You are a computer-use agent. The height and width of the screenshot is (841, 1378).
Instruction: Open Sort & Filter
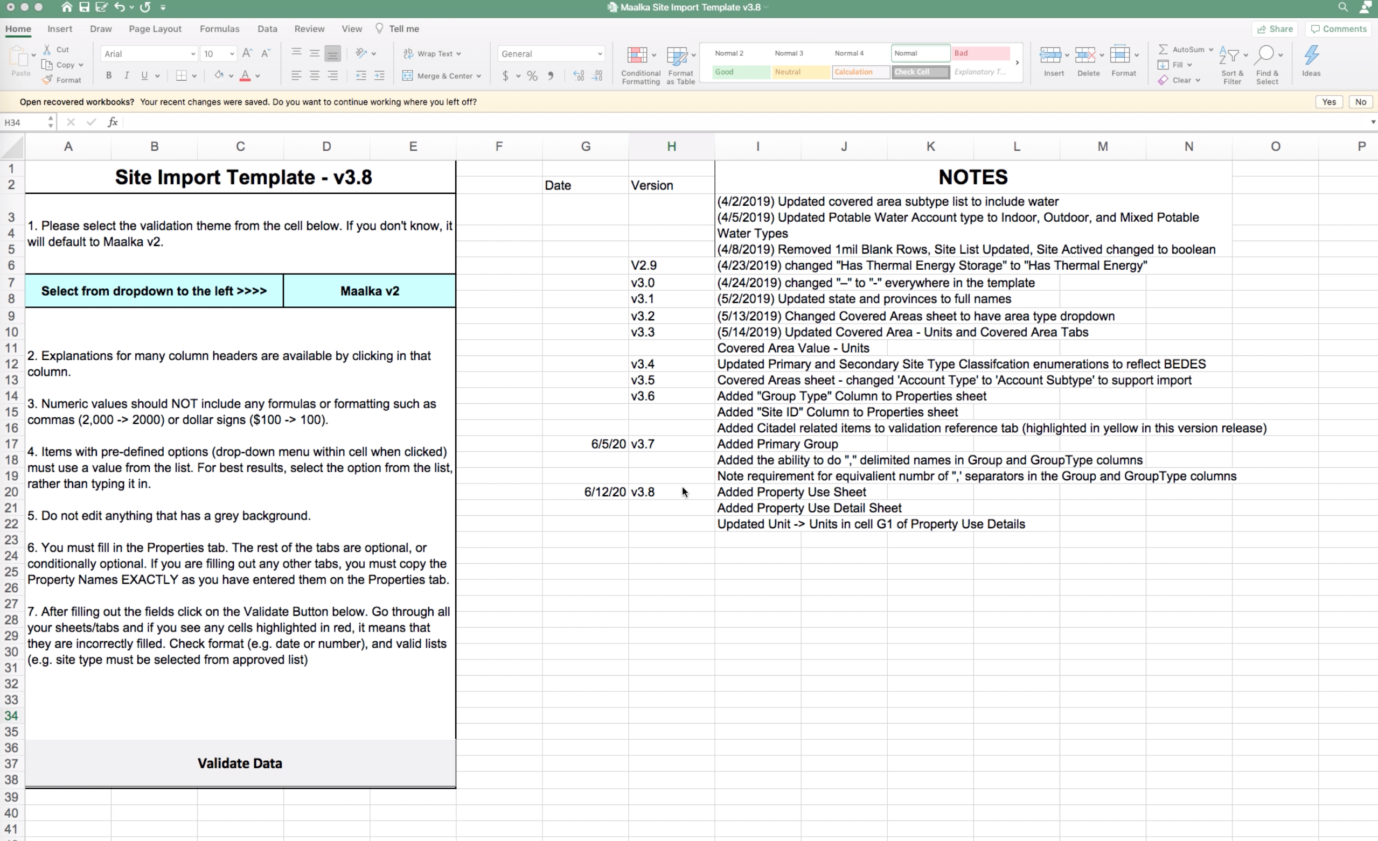(x=1232, y=65)
